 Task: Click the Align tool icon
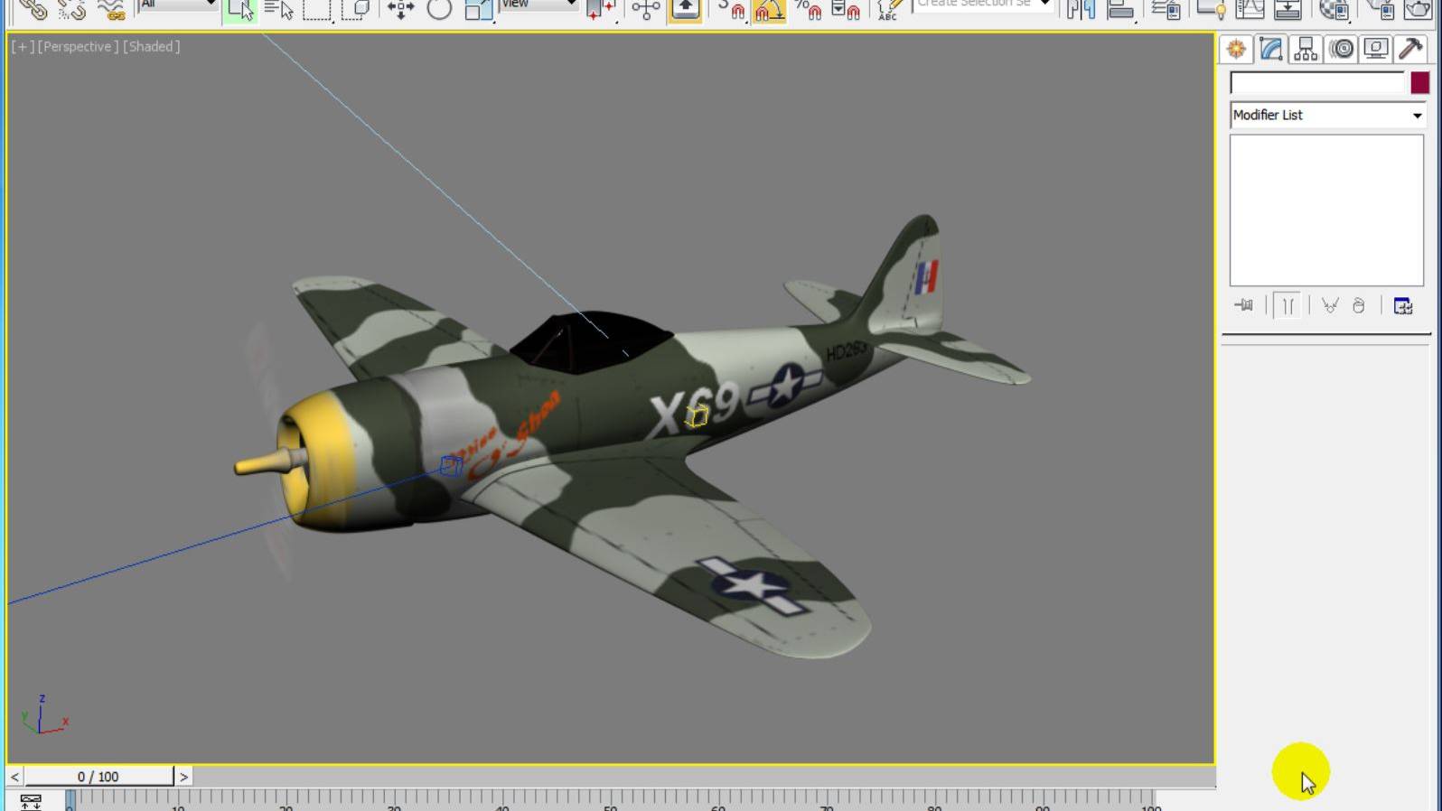click(x=1120, y=9)
